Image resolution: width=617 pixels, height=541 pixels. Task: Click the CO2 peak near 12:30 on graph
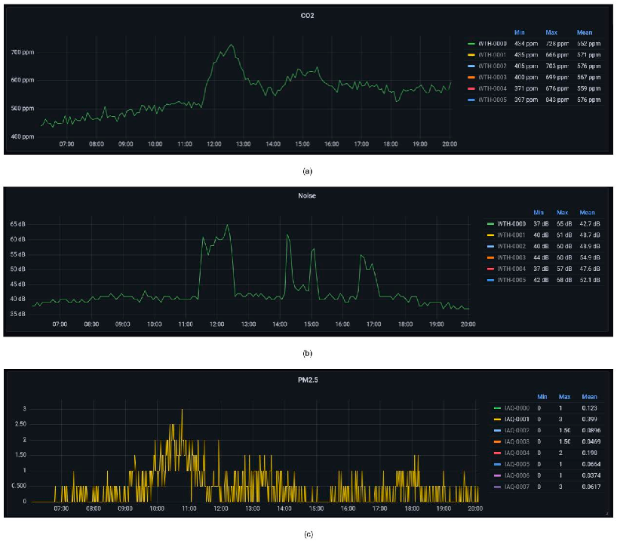point(231,45)
